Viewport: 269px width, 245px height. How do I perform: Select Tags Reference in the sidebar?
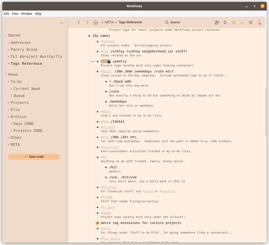(26, 64)
